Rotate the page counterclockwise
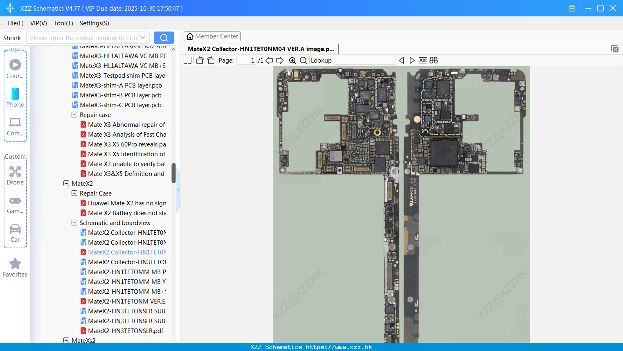The image size is (623, 351). [x=200, y=61]
